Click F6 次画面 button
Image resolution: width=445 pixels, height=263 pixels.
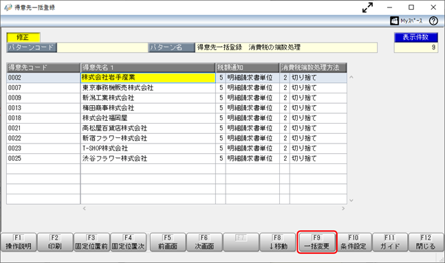(204, 242)
